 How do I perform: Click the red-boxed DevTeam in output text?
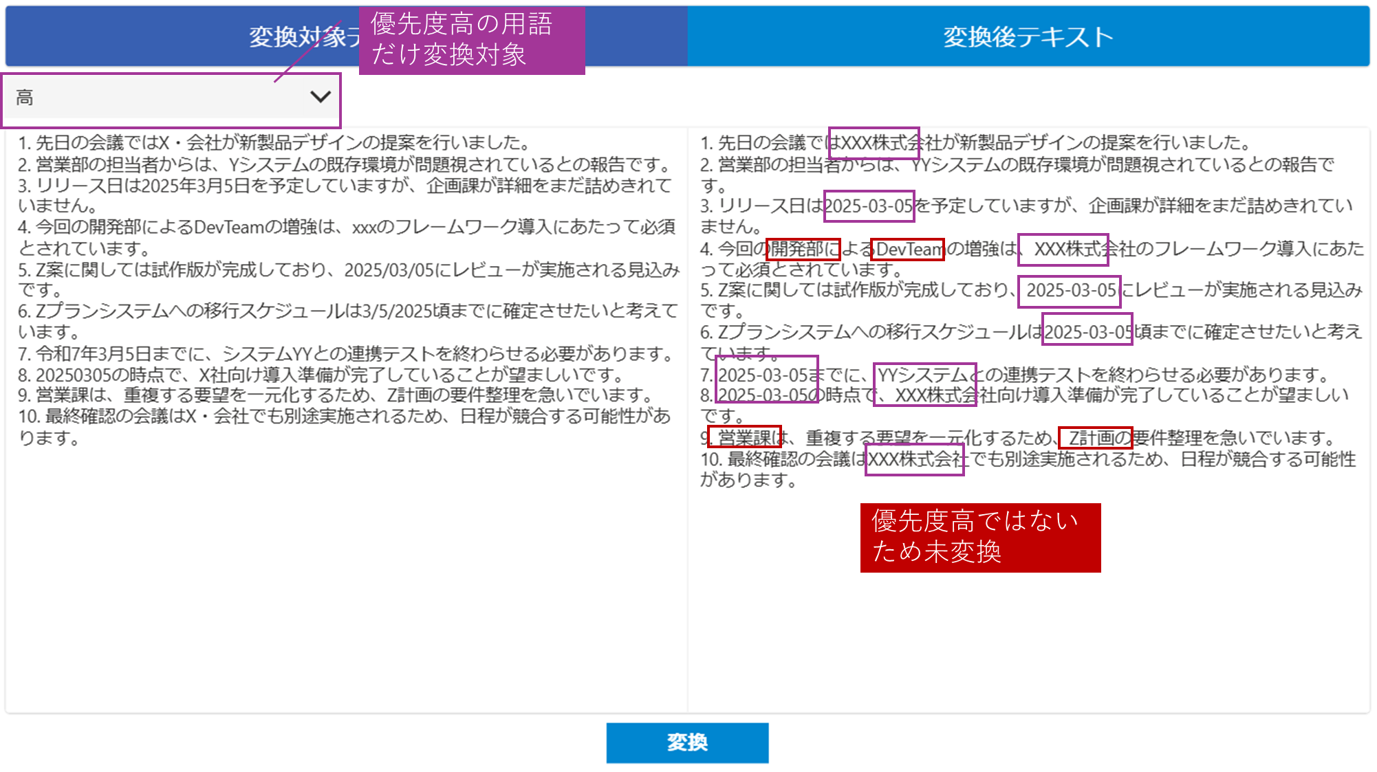point(908,249)
